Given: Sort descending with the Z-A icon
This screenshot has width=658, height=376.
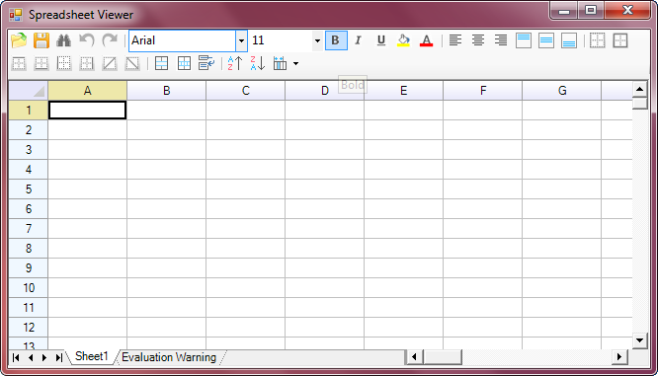Looking at the screenshot, I should [257, 64].
